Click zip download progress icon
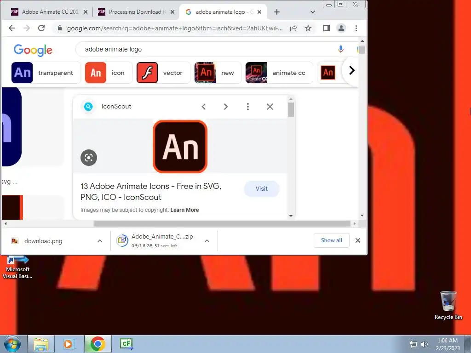The width and height of the screenshot is (471, 353). (x=122, y=240)
